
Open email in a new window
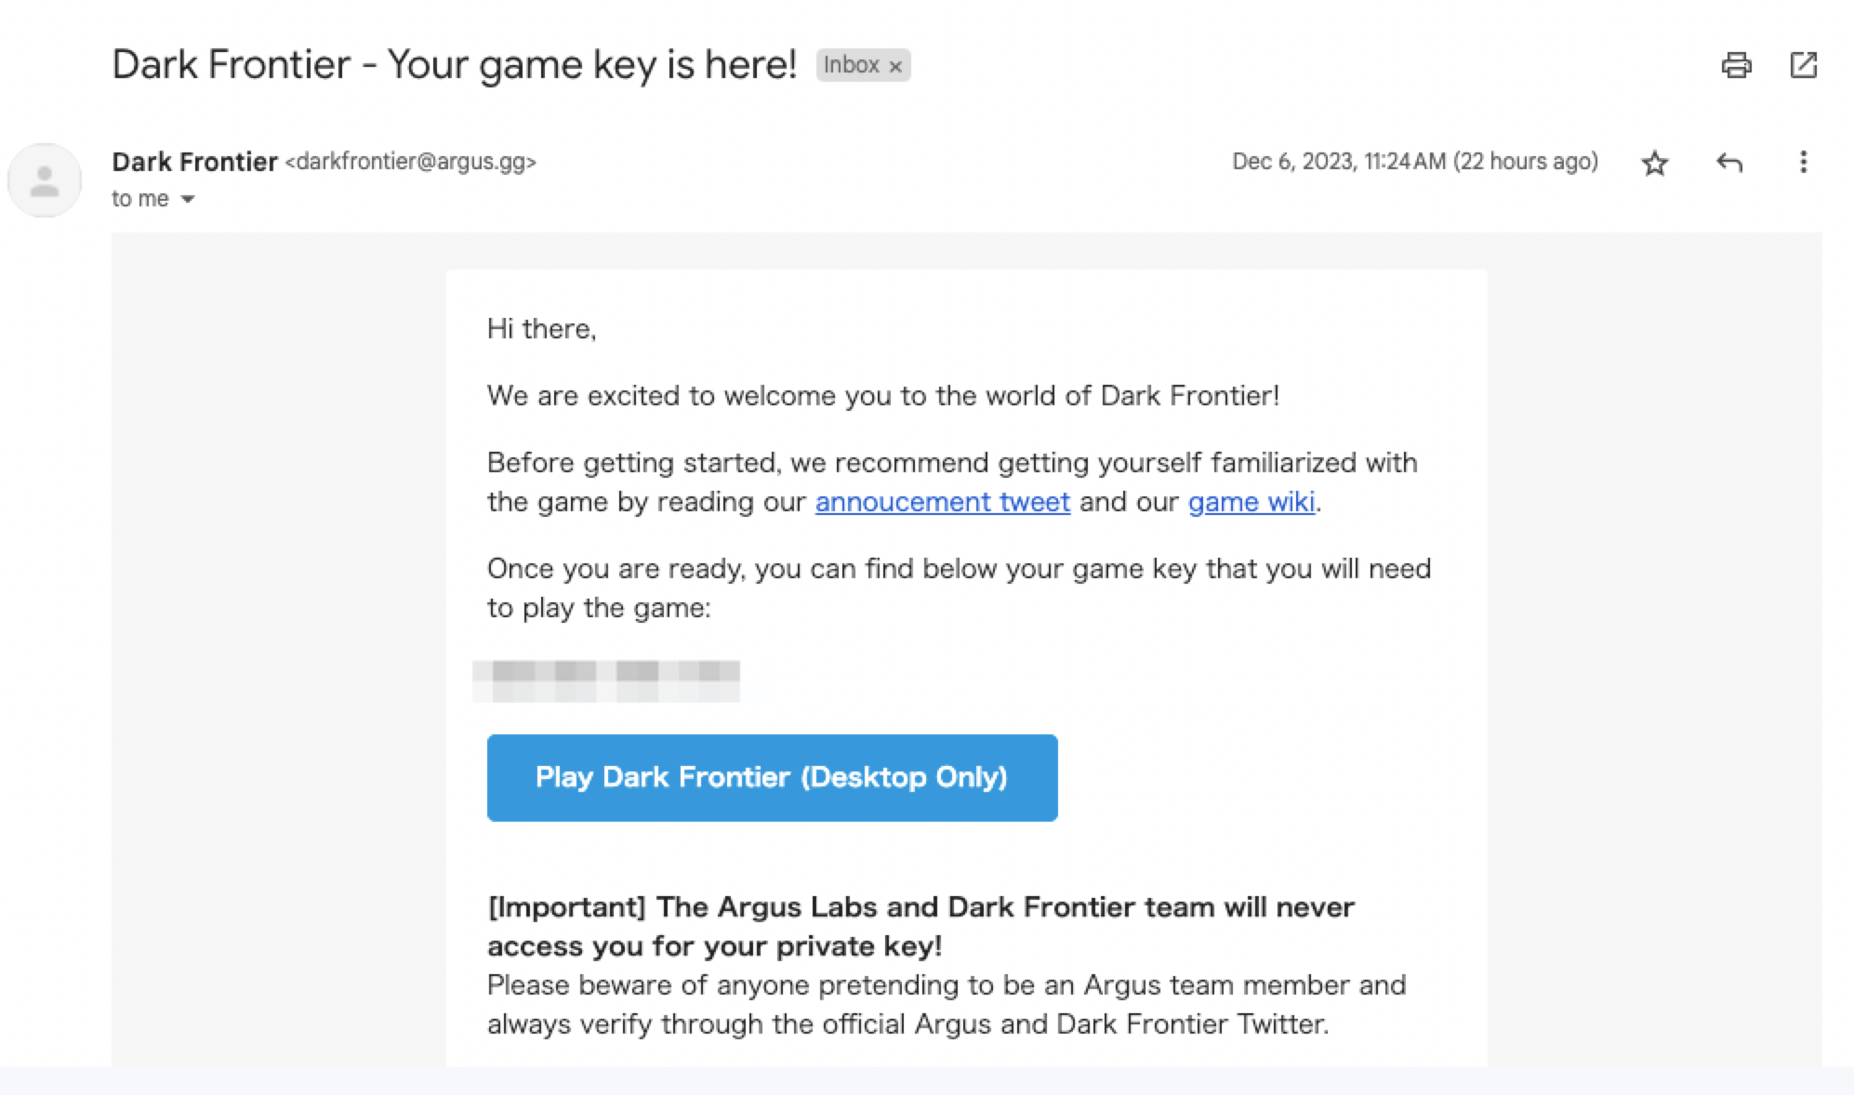[x=1806, y=65]
